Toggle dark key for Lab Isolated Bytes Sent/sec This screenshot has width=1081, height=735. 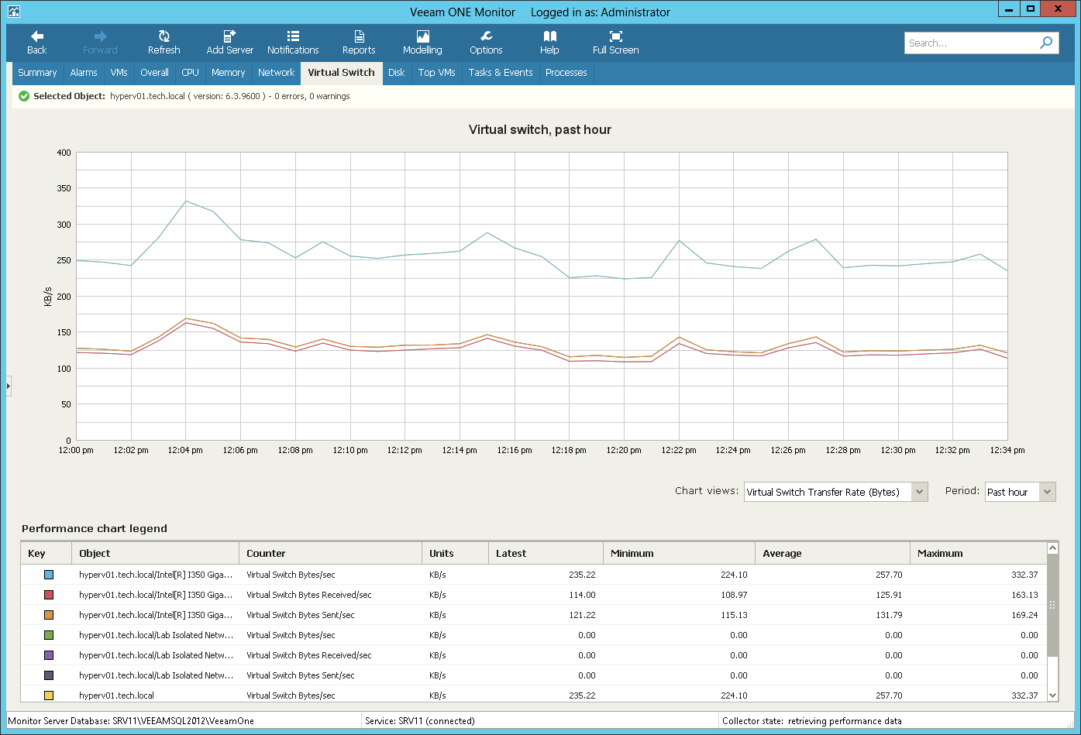pos(49,675)
